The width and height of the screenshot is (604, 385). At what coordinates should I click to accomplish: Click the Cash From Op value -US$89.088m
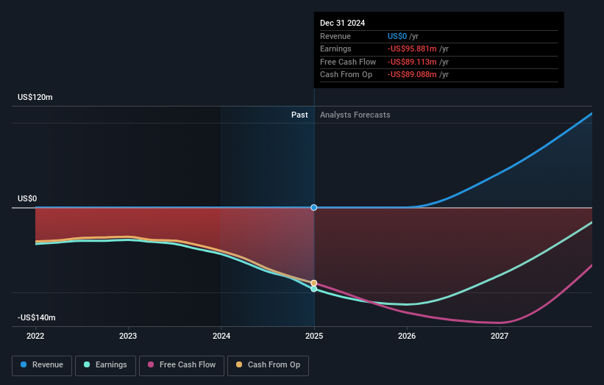point(412,75)
